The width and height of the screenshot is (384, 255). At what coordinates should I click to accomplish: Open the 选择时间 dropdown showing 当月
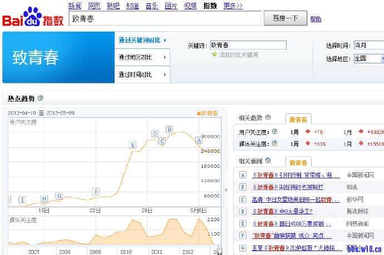[x=369, y=45]
